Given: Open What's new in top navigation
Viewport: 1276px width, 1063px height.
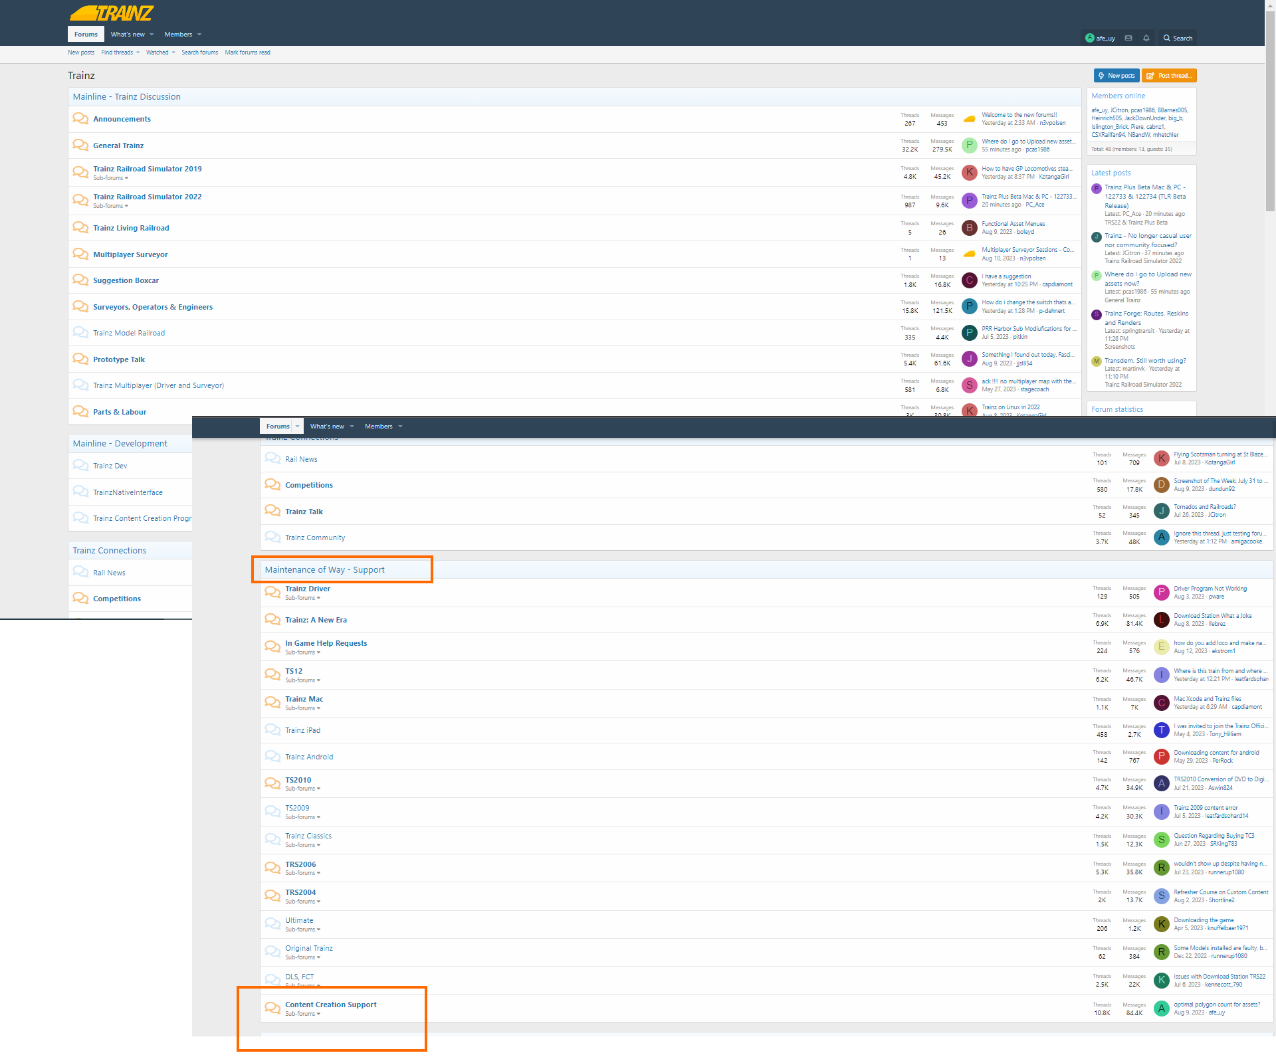Looking at the screenshot, I should [128, 35].
